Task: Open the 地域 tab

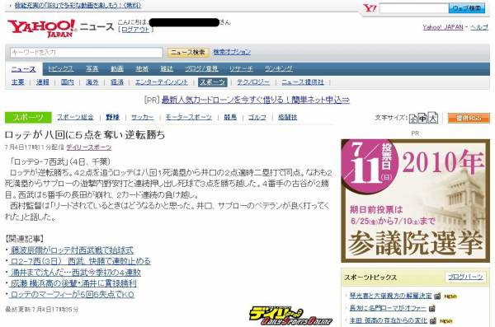Action: tap(142, 68)
